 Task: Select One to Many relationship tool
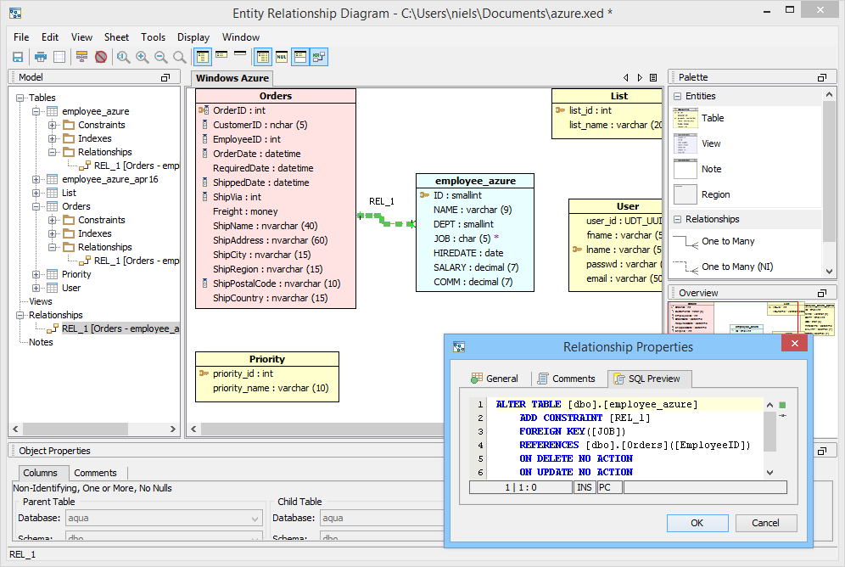(x=714, y=241)
